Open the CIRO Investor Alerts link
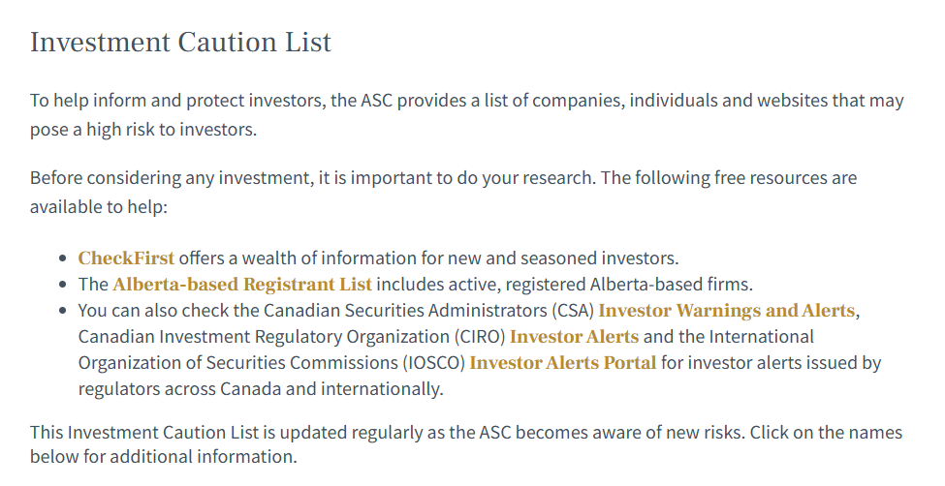 (x=574, y=337)
